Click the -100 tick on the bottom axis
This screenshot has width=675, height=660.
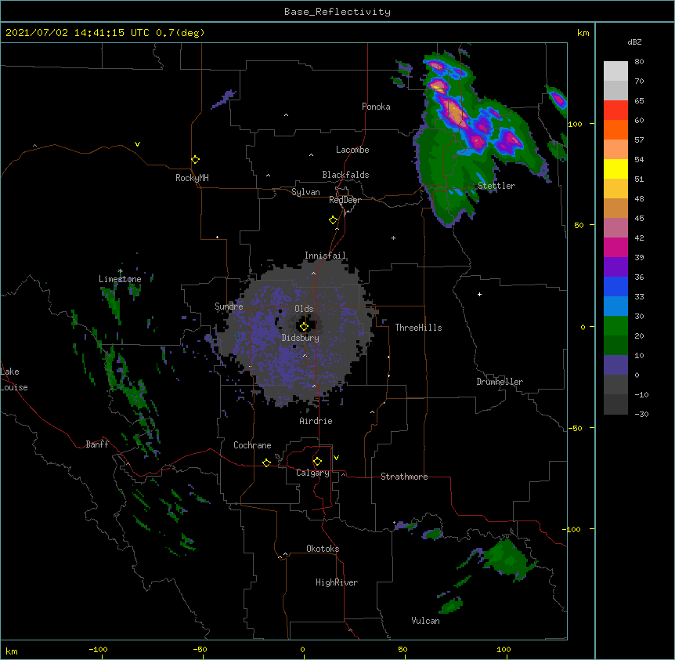pyautogui.click(x=98, y=649)
